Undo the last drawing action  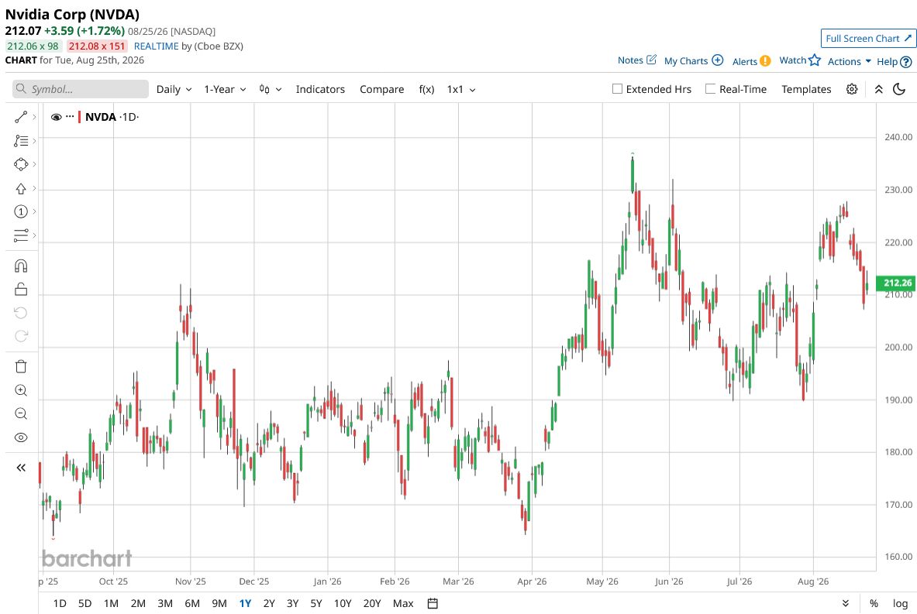20,313
